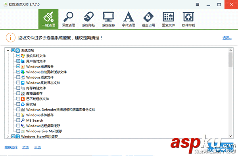Open the hamburger menu in title bar
The width and height of the screenshot is (238, 156).
click(x=197, y=4)
